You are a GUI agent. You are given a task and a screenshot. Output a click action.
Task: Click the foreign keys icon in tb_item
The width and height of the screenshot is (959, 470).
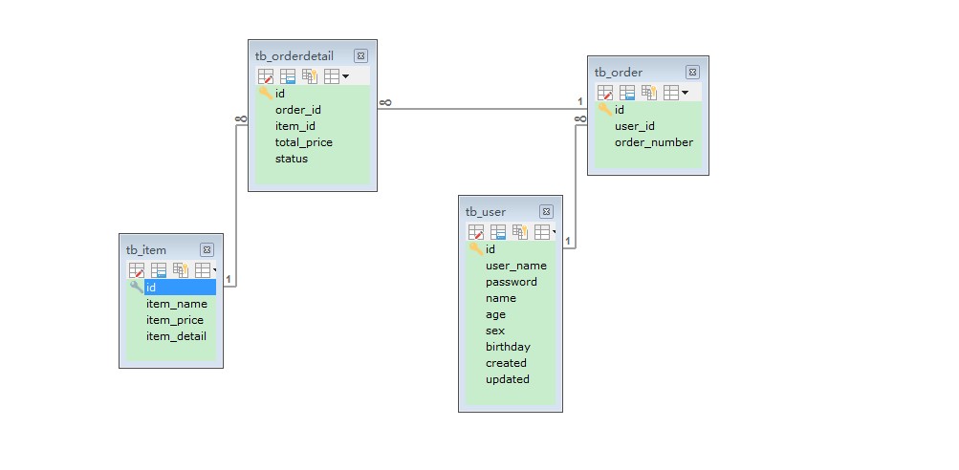(181, 270)
